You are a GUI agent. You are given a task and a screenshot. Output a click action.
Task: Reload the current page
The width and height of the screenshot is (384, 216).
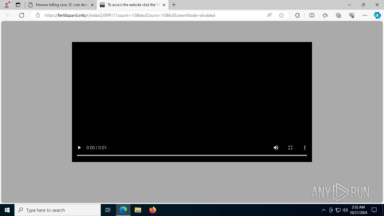(x=22, y=15)
